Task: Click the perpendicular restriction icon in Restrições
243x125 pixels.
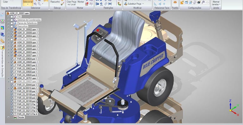Action: click(x=101, y=4)
